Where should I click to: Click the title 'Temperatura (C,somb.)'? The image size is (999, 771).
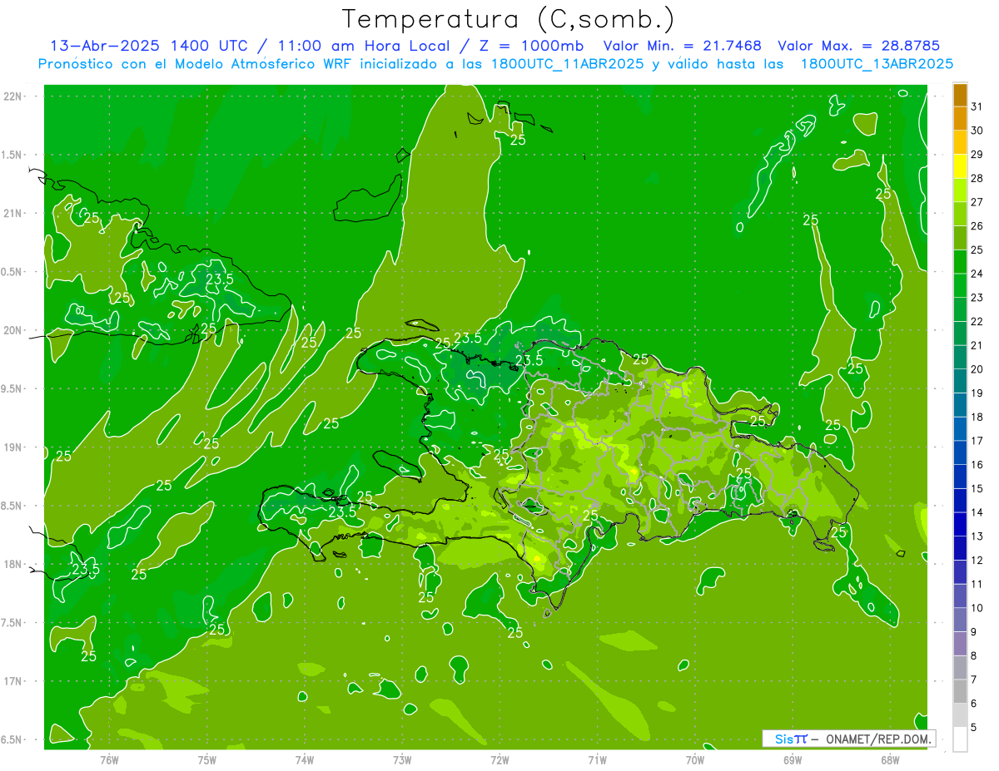508,19
